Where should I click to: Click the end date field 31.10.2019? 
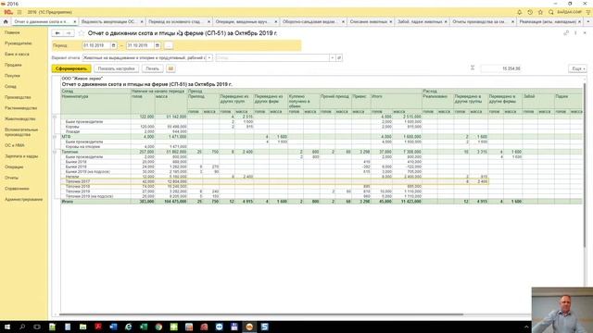click(140, 45)
